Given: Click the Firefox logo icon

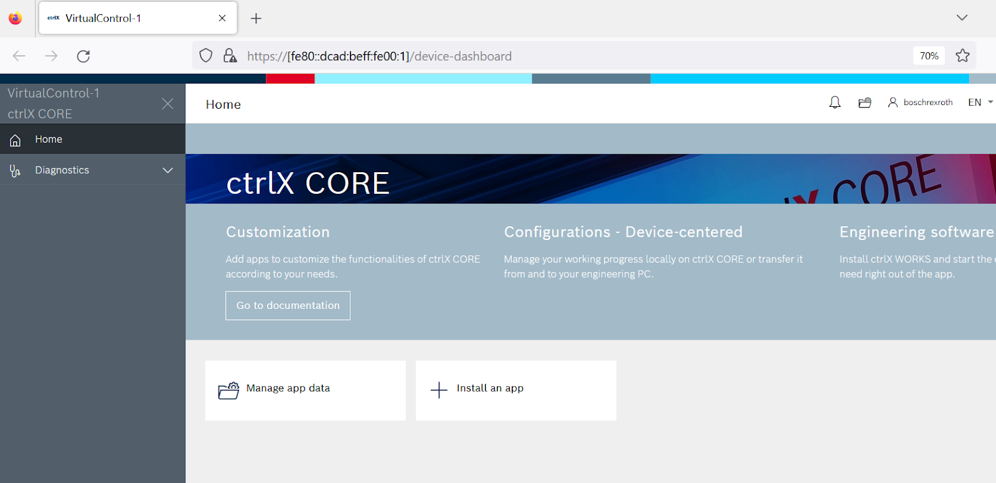Looking at the screenshot, I should pyautogui.click(x=16, y=18).
